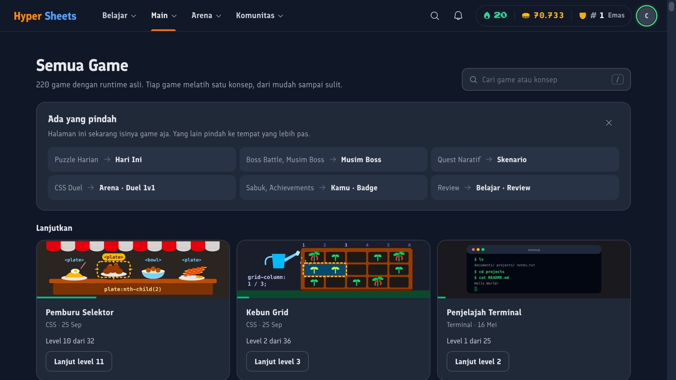Click Lanjut level 3 button
This screenshot has height=380, width=676.
click(277, 361)
